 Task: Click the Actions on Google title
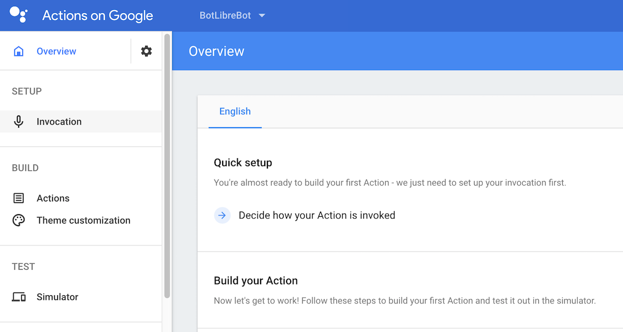98,16
